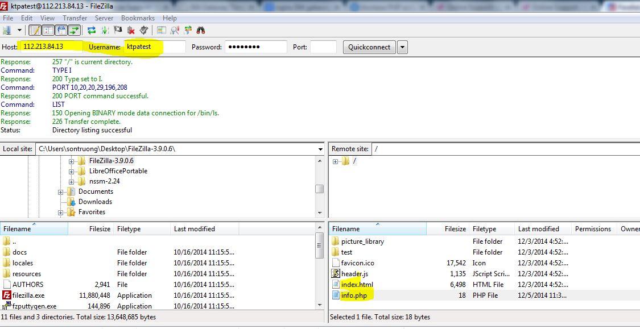Sort remote files by Filename column header
This screenshot has width=640, height=329.
click(378, 229)
